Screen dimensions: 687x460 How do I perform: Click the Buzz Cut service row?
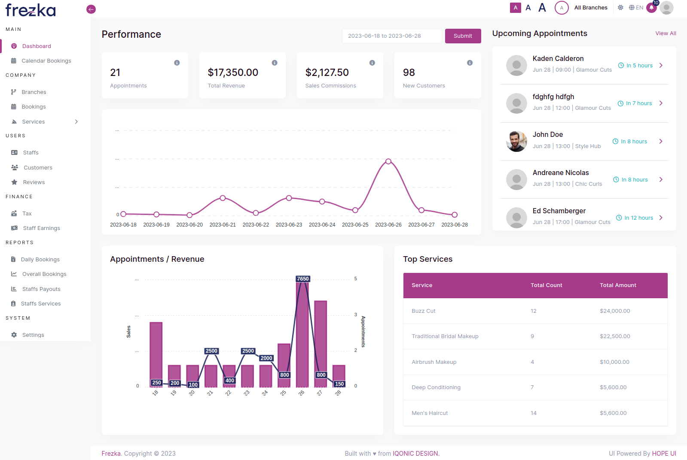(x=535, y=311)
